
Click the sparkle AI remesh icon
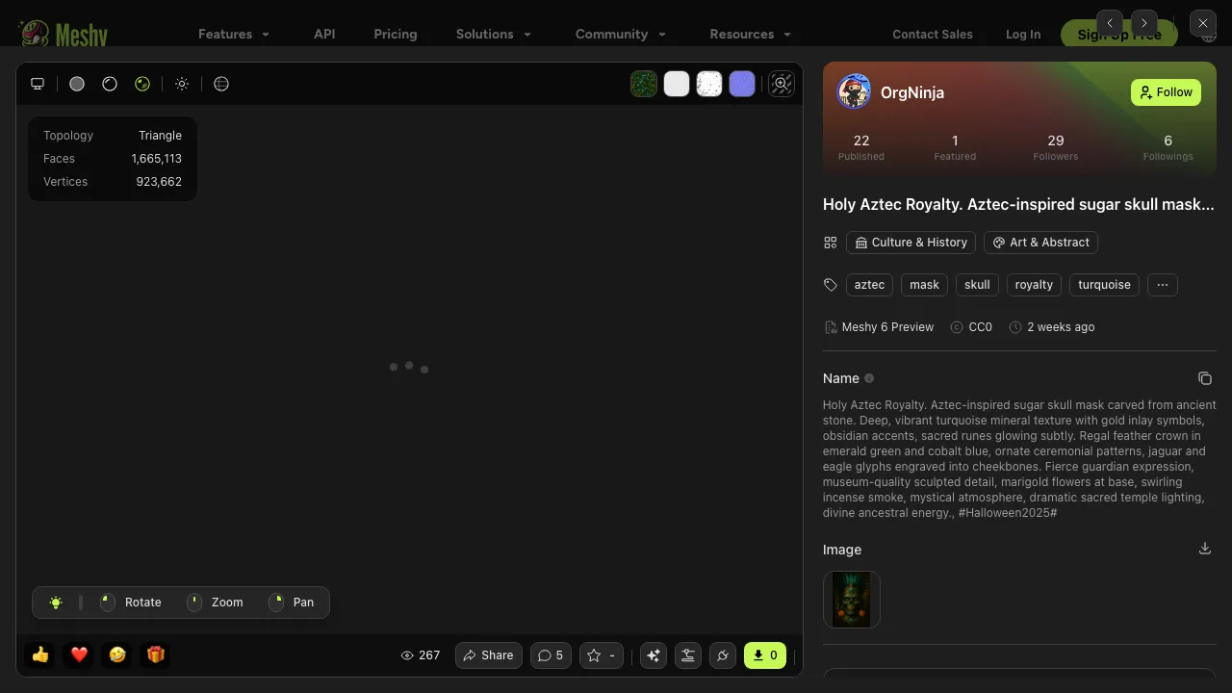click(x=654, y=655)
